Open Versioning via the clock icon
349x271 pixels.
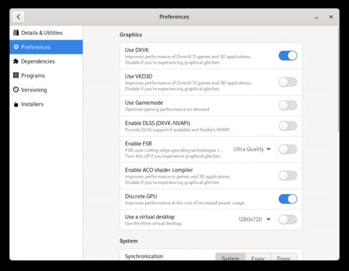[16, 90]
